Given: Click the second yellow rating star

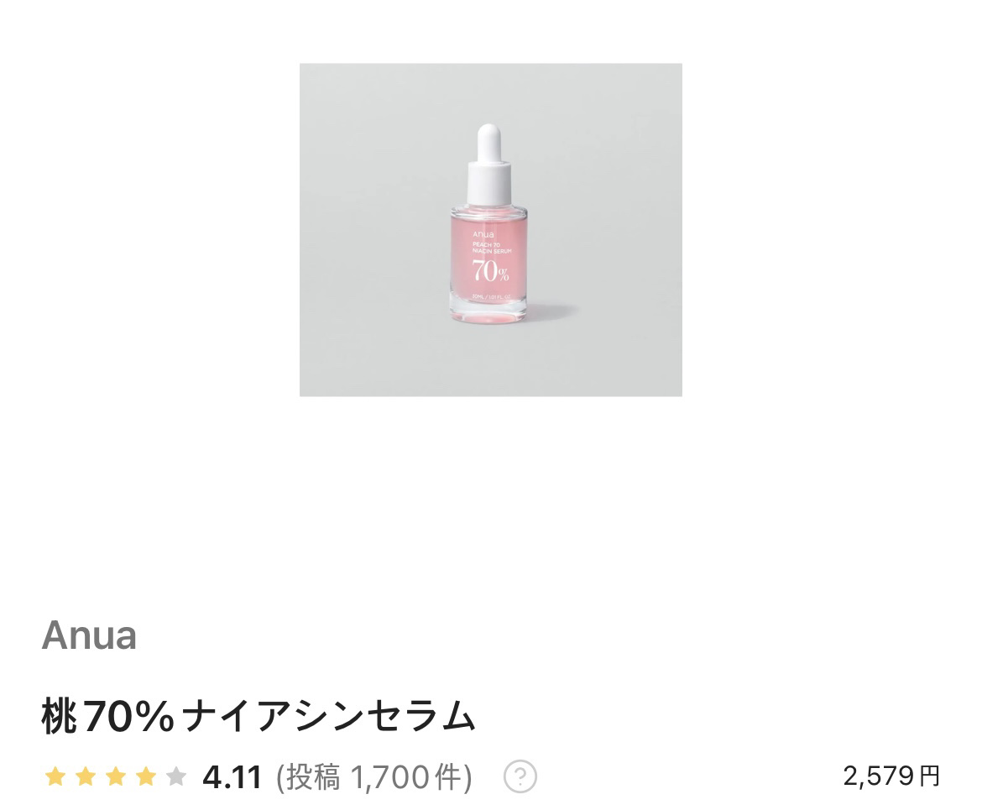Looking at the screenshot, I should pos(85,776).
